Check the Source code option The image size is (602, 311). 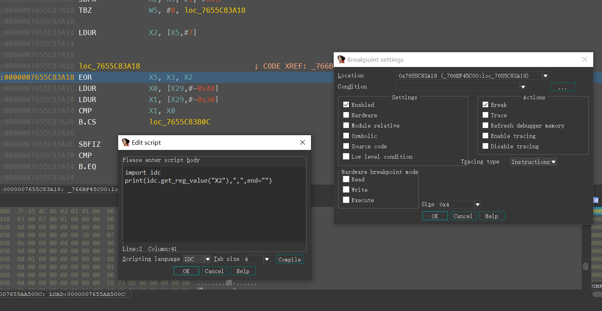[x=346, y=146]
